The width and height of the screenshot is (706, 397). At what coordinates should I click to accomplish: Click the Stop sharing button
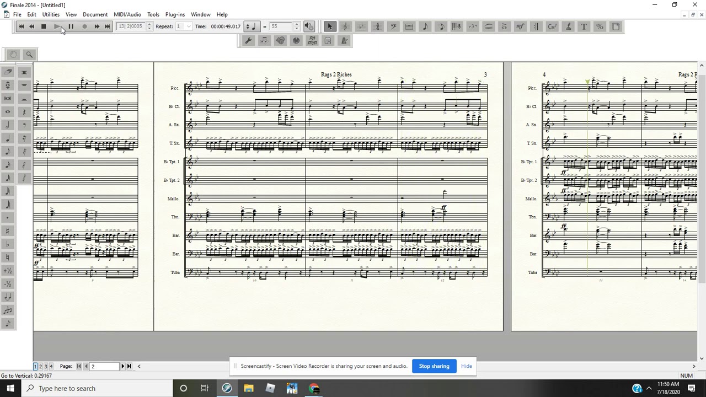click(434, 366)
